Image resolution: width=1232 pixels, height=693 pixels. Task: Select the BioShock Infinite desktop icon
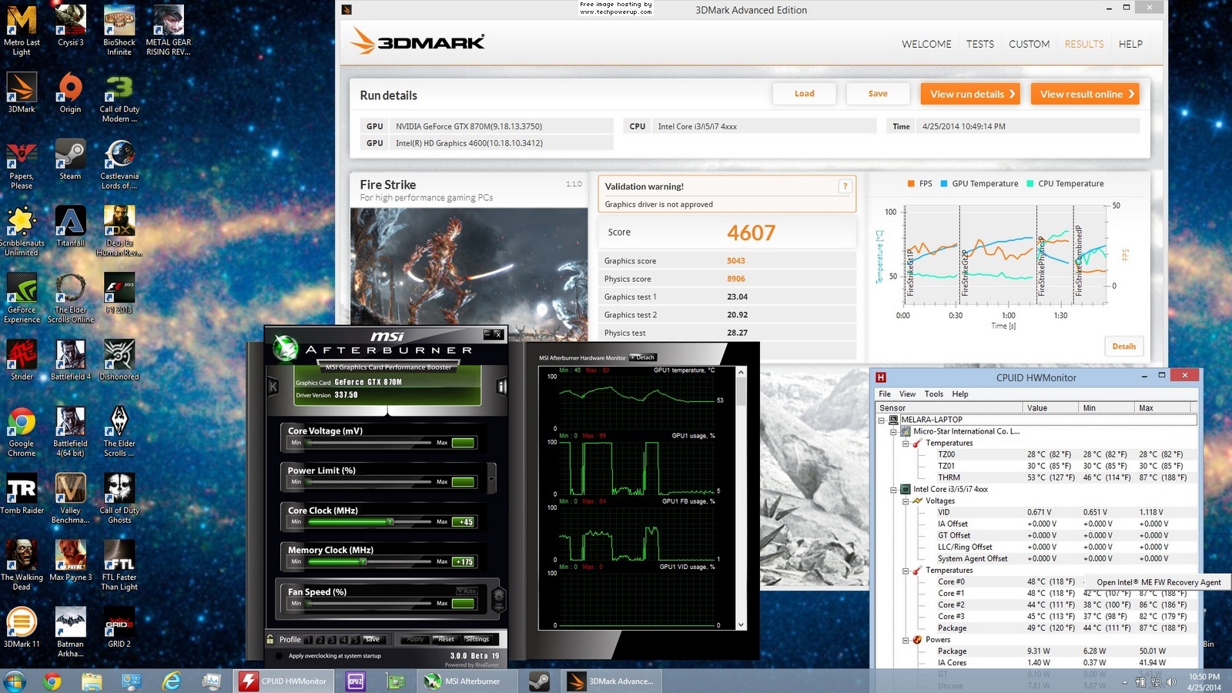(119, 31)
